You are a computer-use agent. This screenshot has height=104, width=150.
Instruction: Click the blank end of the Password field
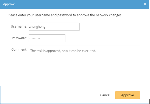[x=53, y=38]
